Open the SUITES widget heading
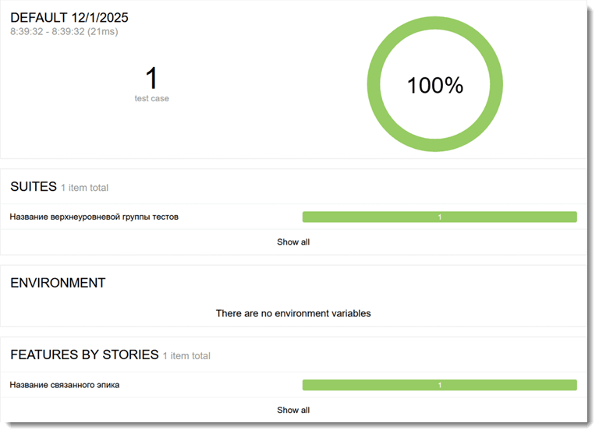This screenshot has height=434, width=599. [x=34, y=187]
